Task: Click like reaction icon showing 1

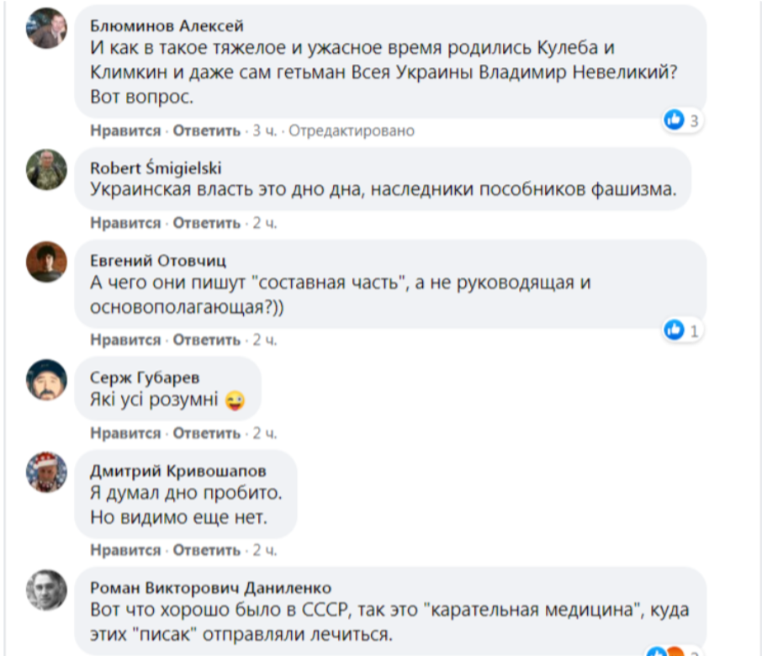Action: [675, 331]
